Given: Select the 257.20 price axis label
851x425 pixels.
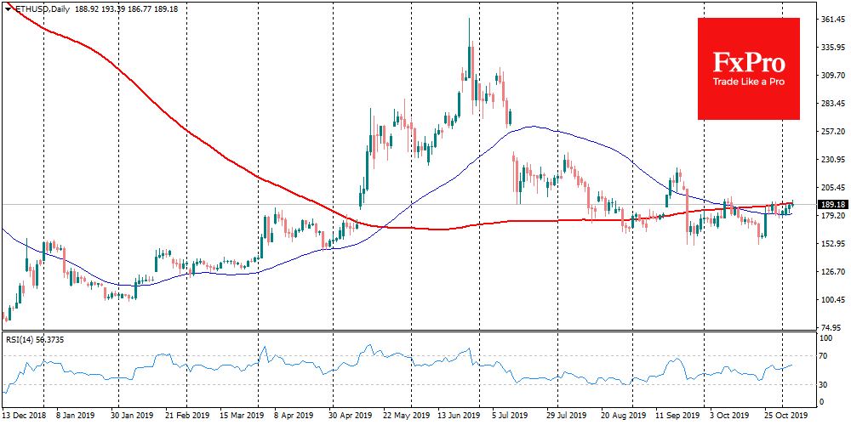Looking at the screenshot, I should click(831, 132).
